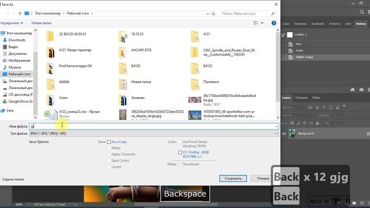Lock position icon in Layers panel

(x=305, y=123)
